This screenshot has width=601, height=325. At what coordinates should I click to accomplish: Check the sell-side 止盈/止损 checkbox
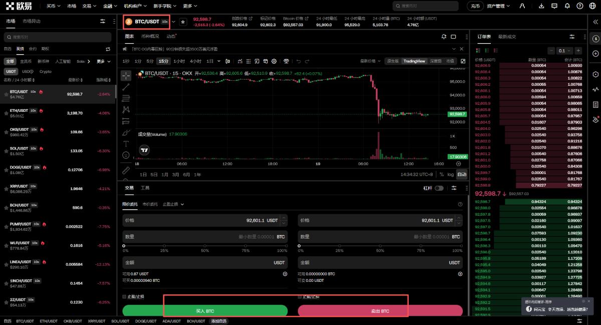point(300,296)
